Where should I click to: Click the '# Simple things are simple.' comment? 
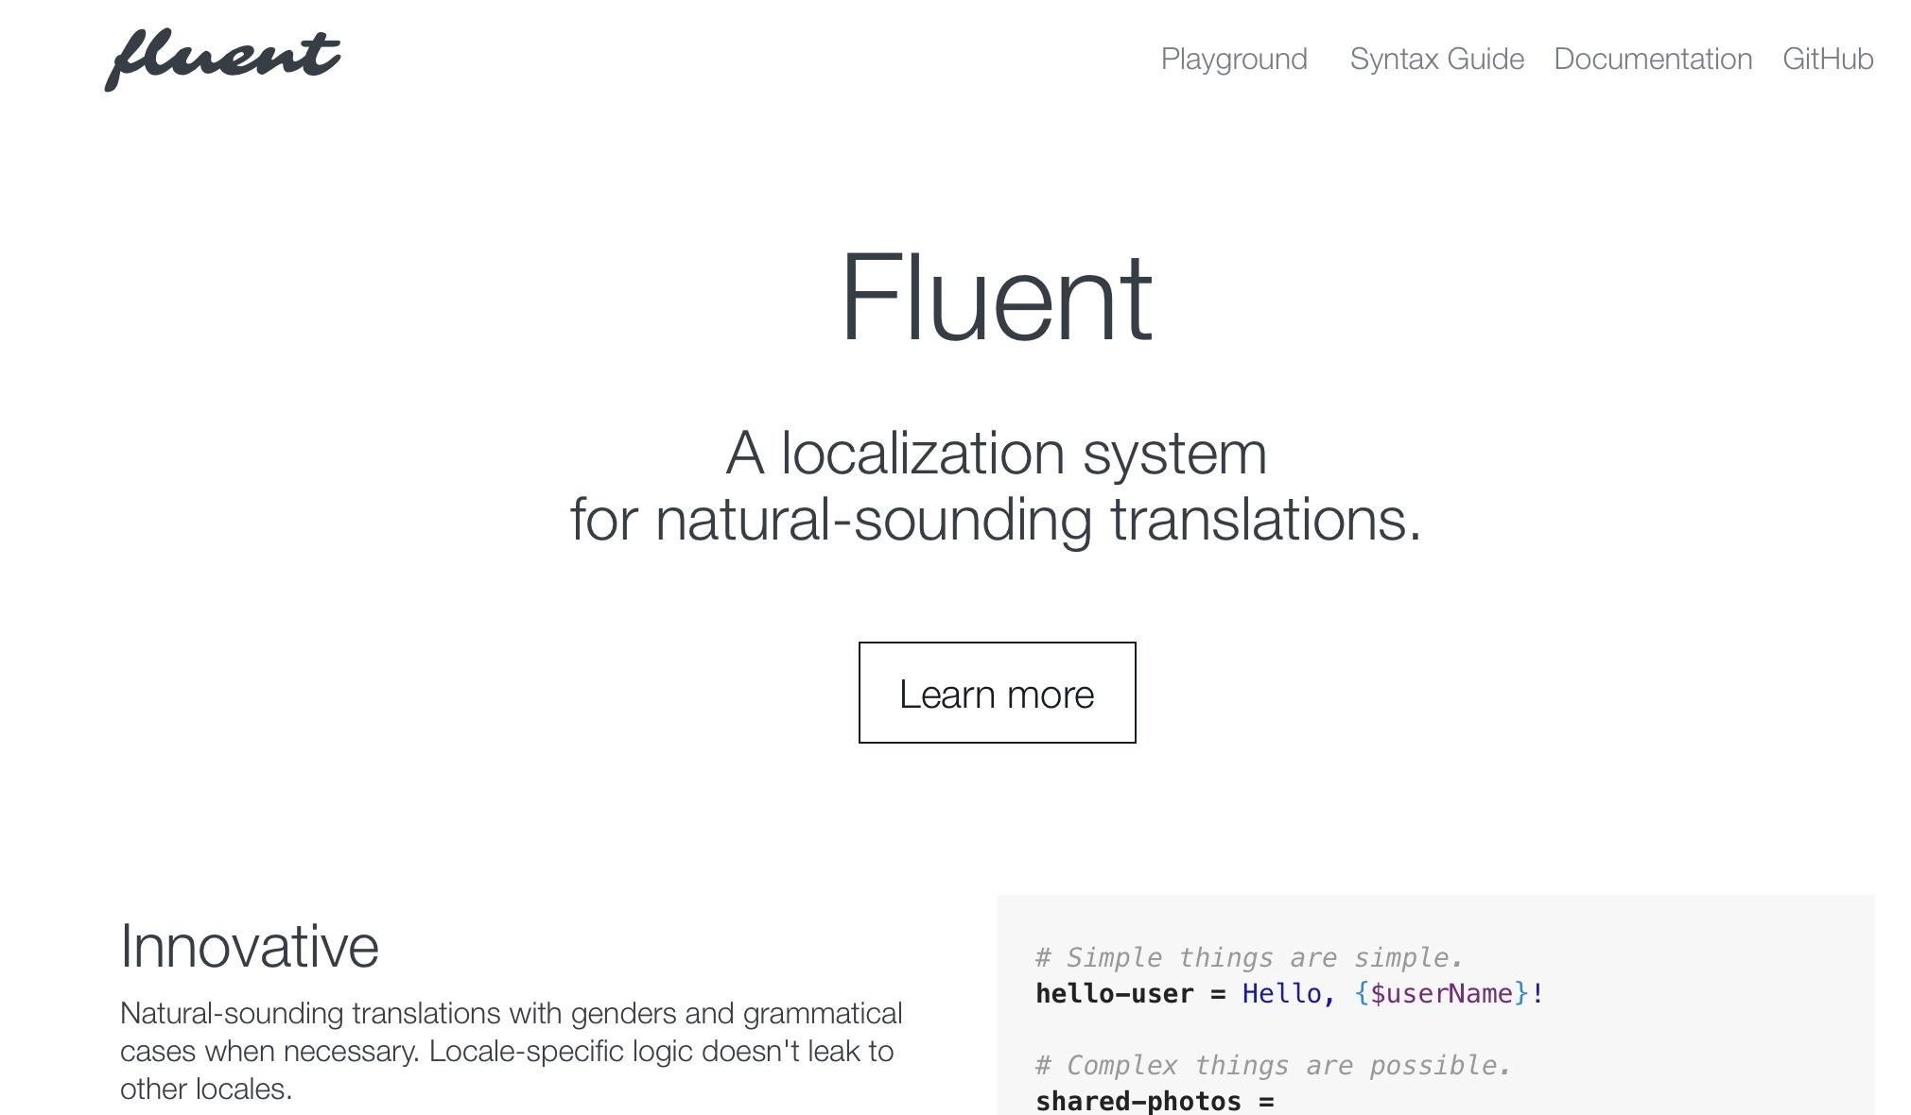click(x=1249, y=957)
